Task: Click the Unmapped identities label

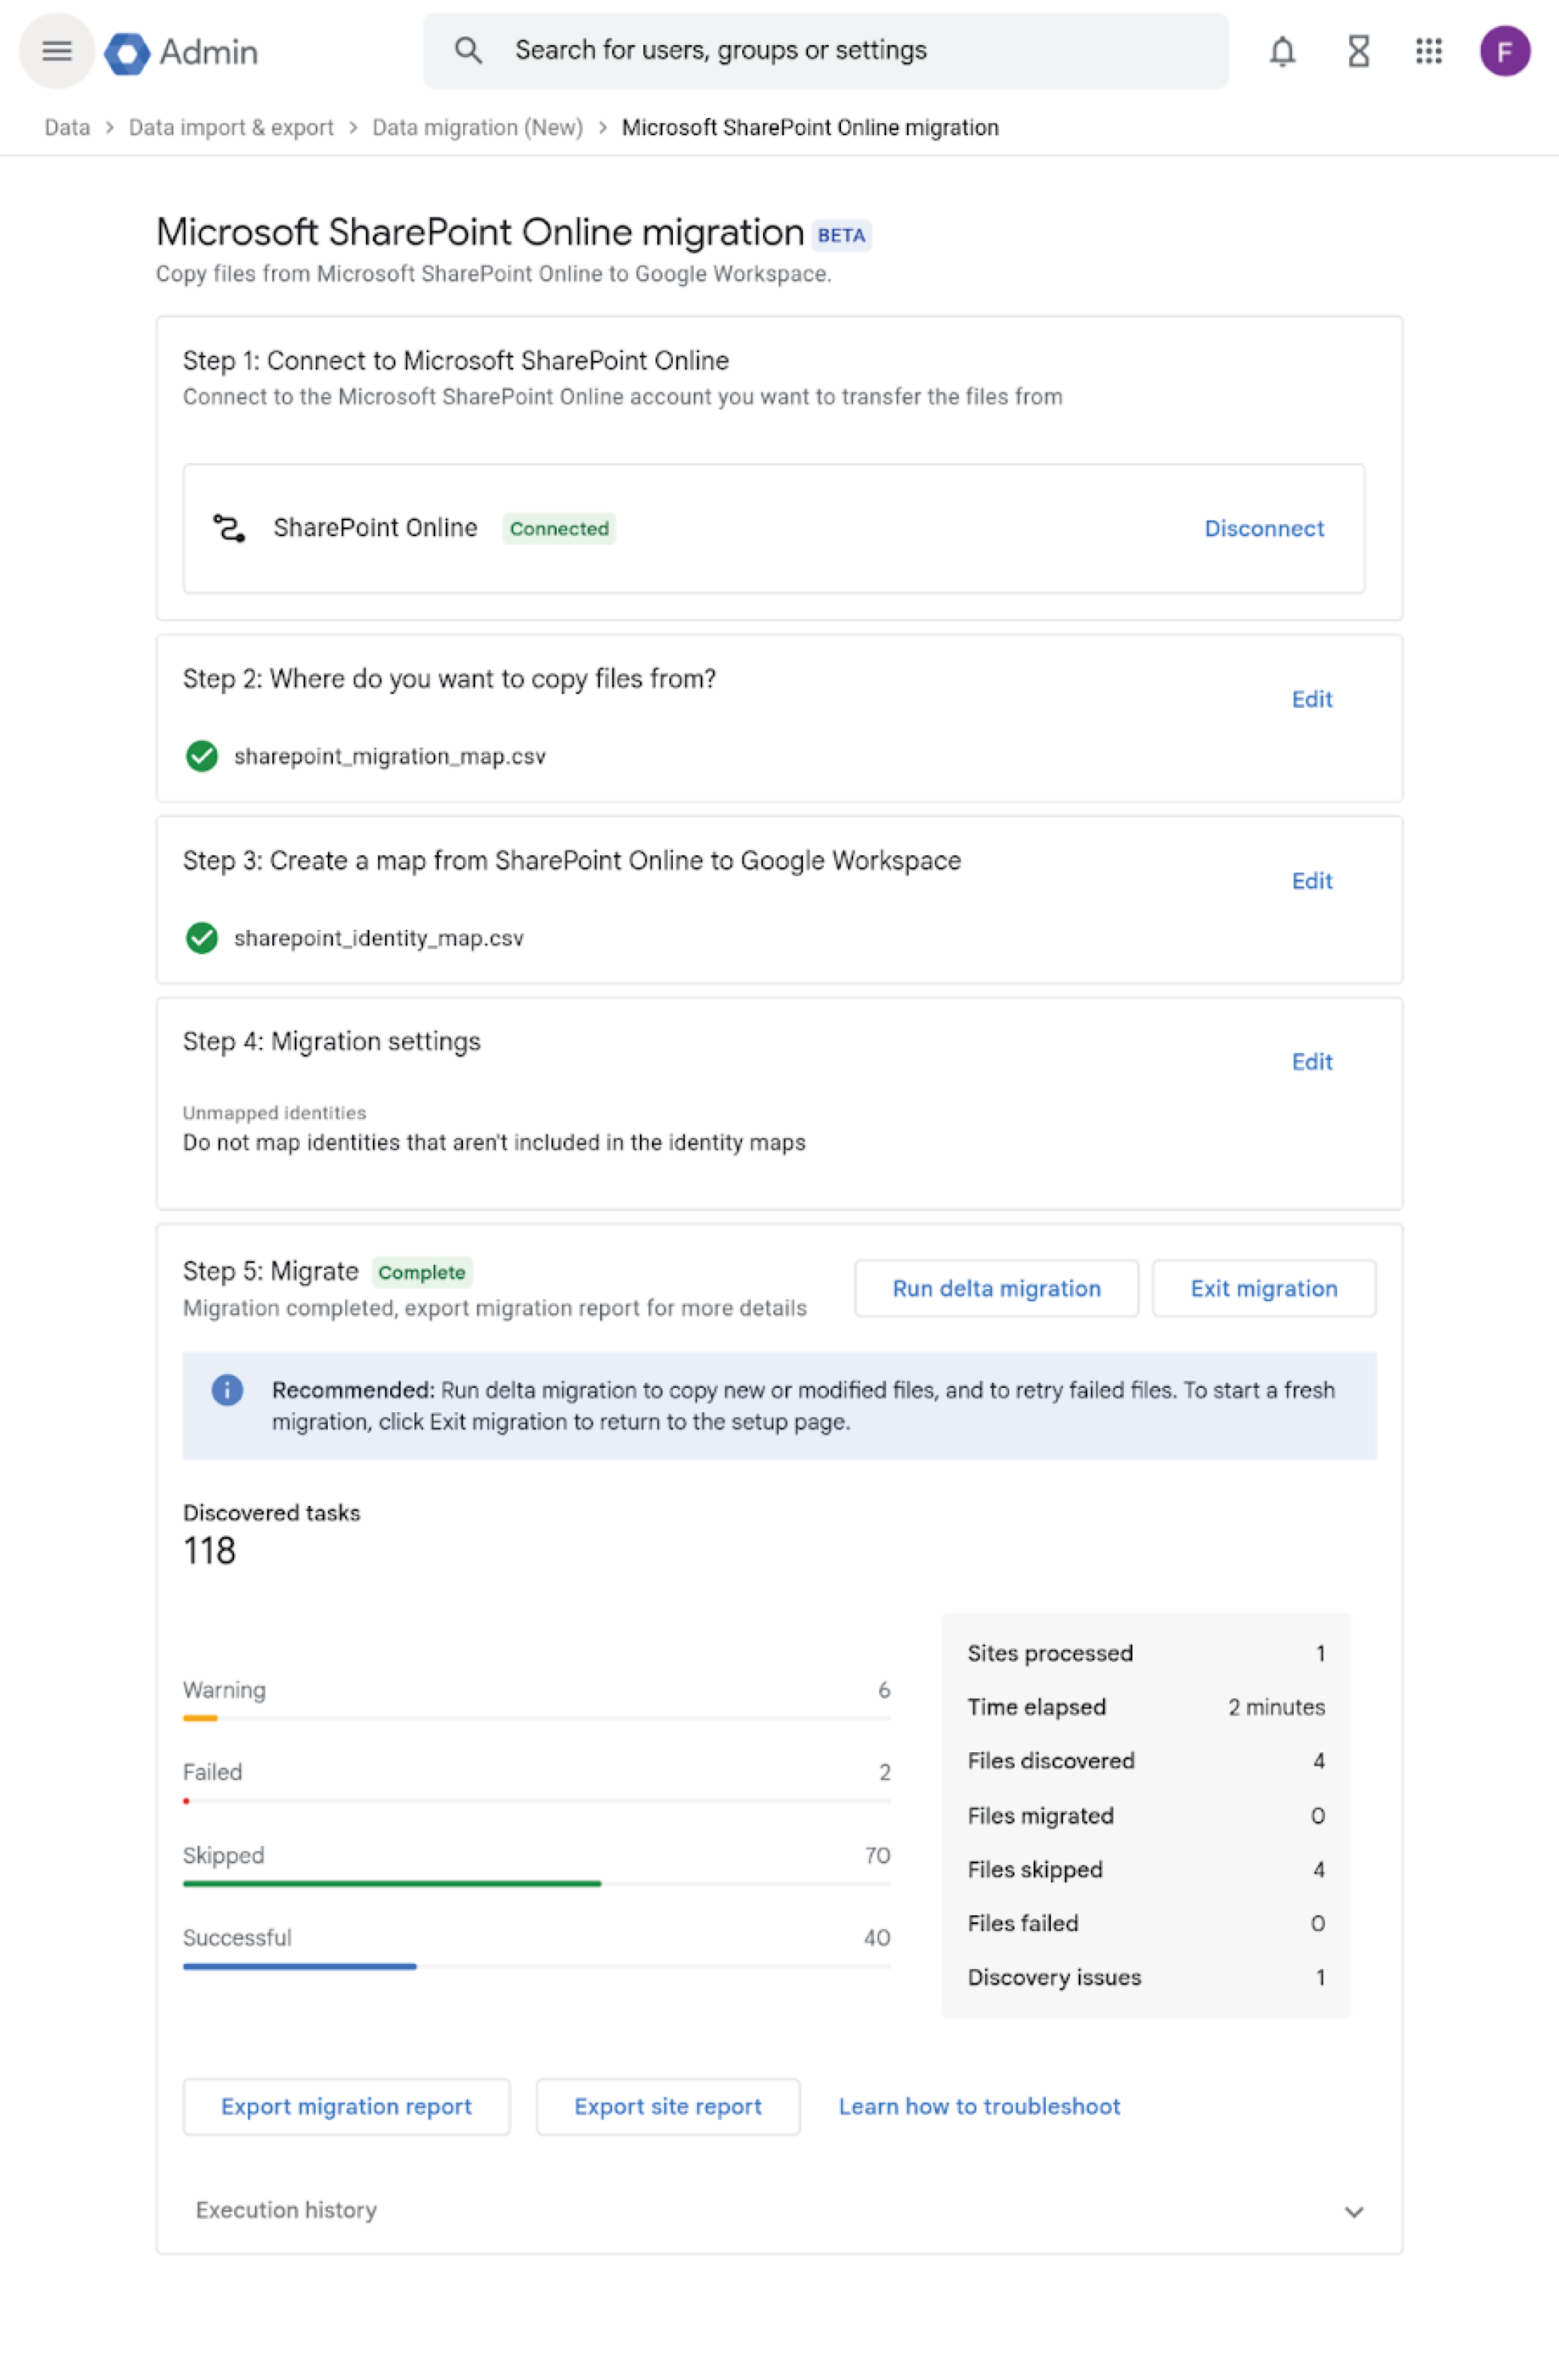Action: pyautogui.click(x=274, y=1114)
